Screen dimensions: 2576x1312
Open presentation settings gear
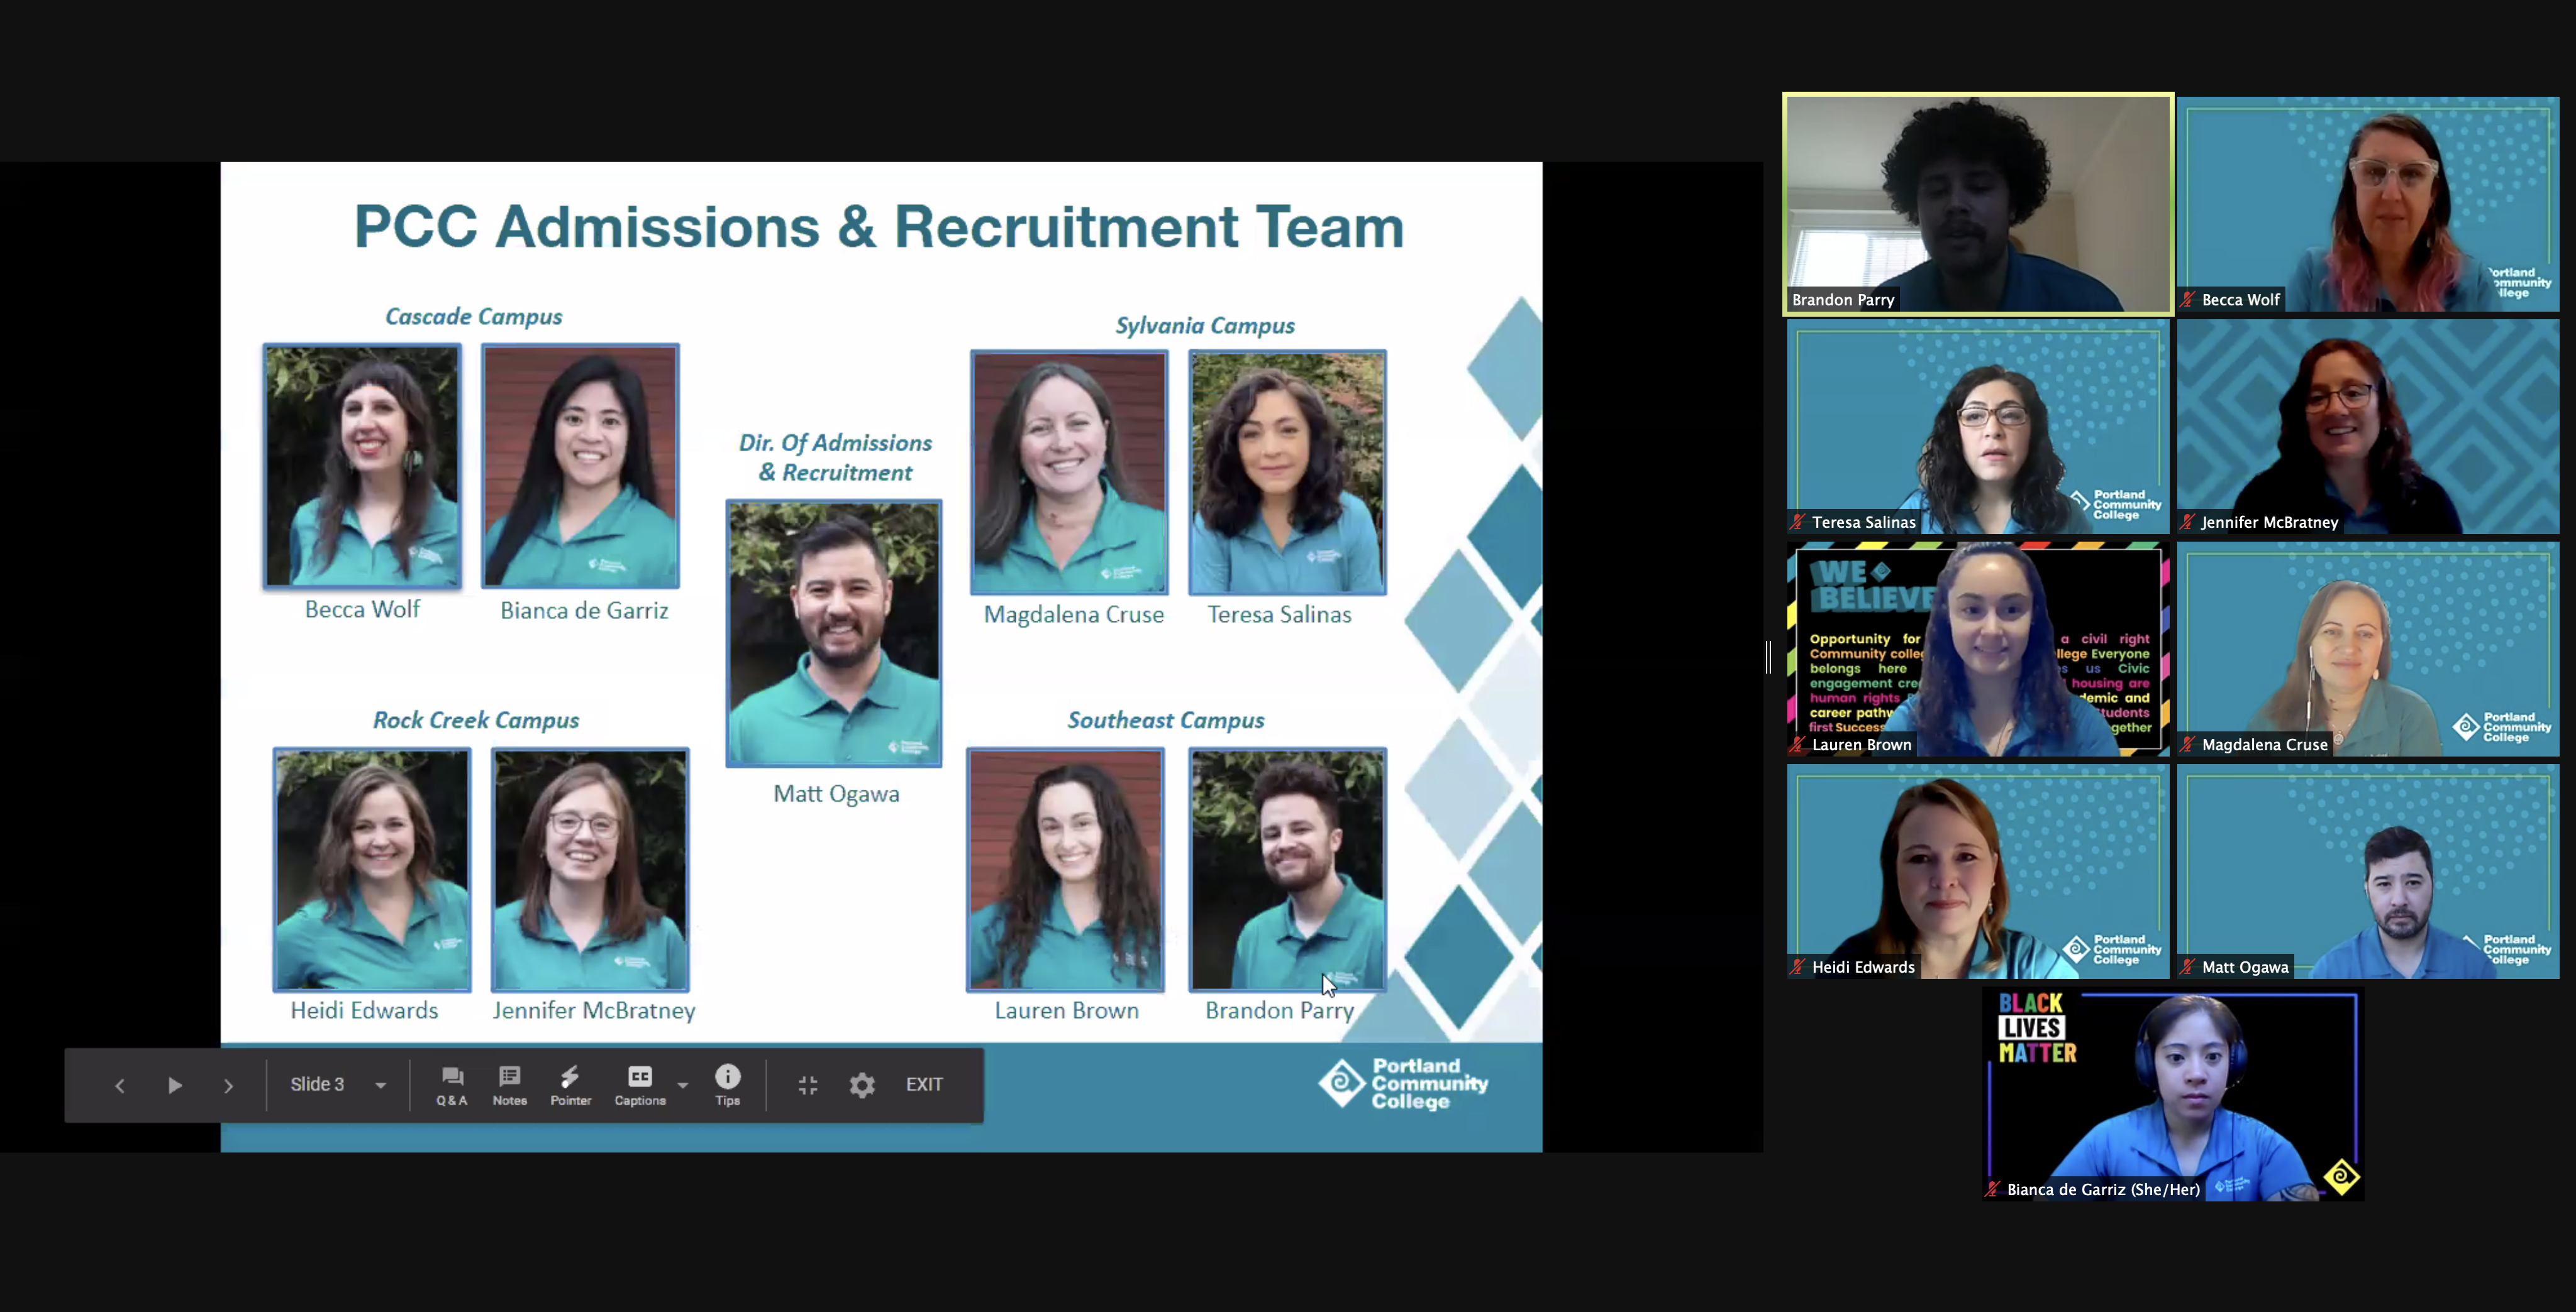(x=862, y=1085)
